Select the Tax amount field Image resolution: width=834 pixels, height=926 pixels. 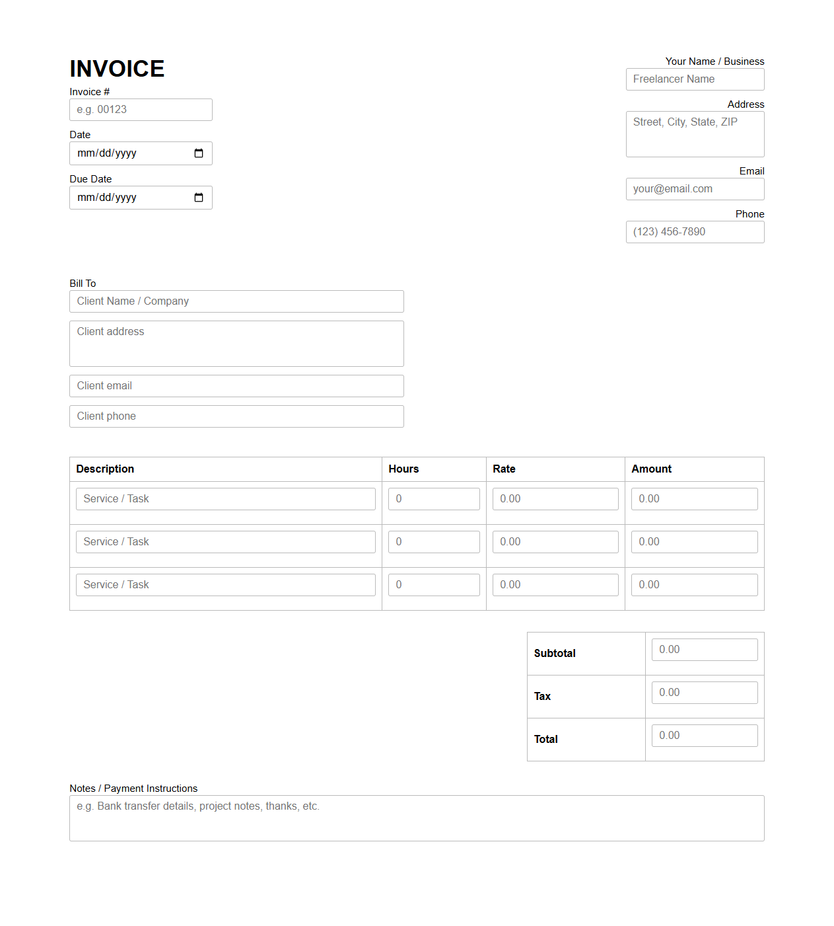[x=704, y=692]
